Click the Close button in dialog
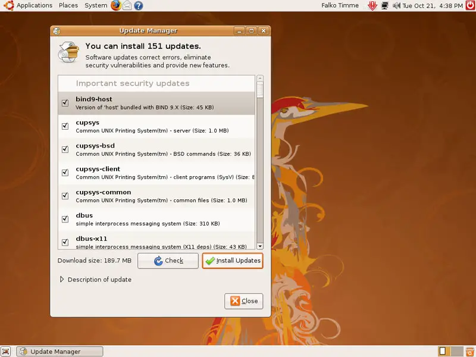Viewport: 476px width, 357px height. click(244, 301)
